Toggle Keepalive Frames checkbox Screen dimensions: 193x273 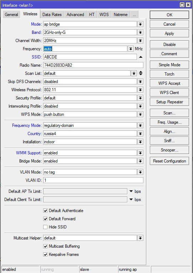[45, 254]
